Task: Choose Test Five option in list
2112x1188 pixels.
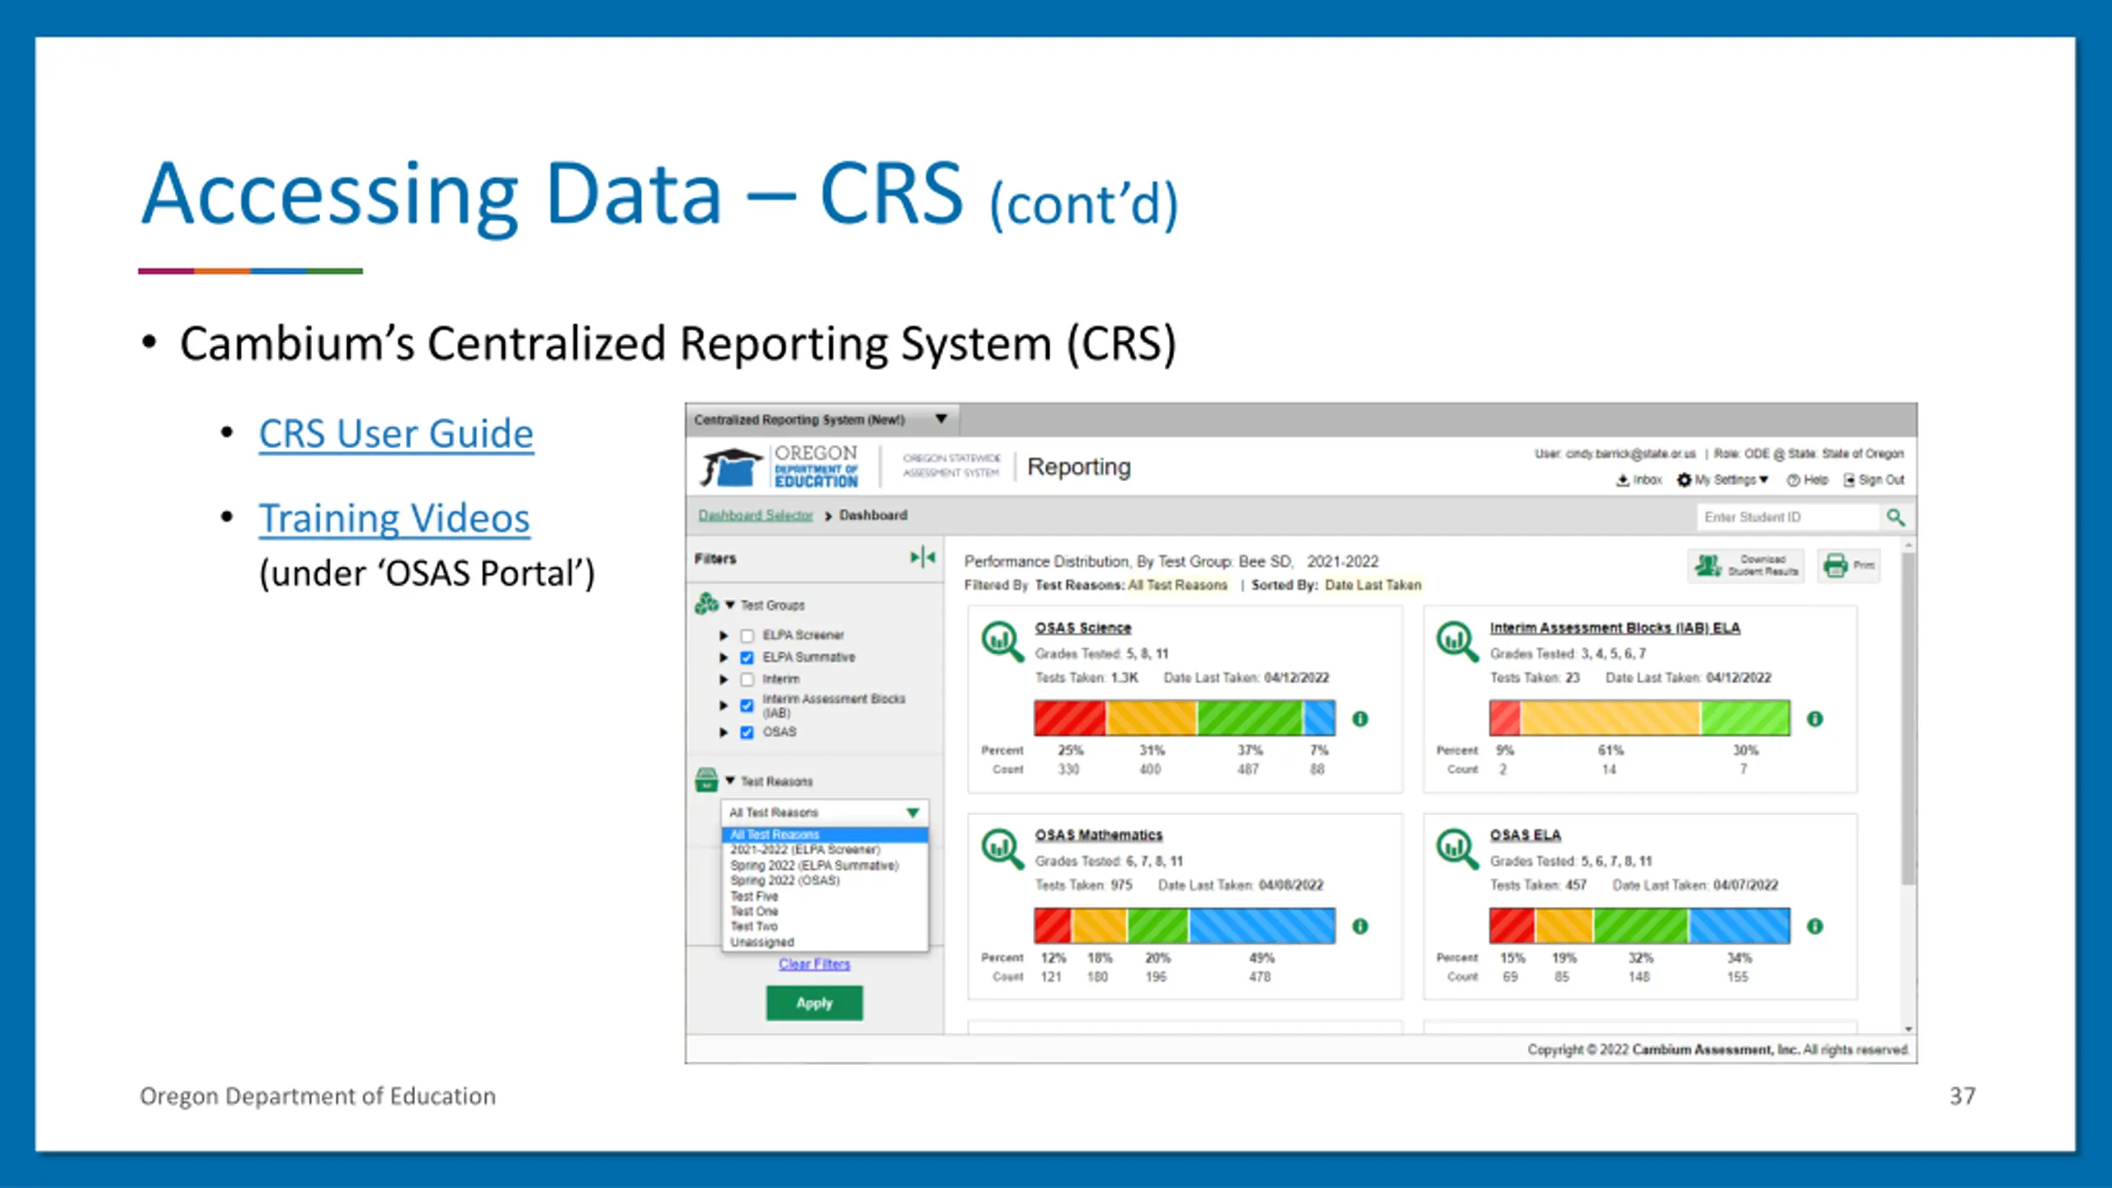Action: point(754,896)
